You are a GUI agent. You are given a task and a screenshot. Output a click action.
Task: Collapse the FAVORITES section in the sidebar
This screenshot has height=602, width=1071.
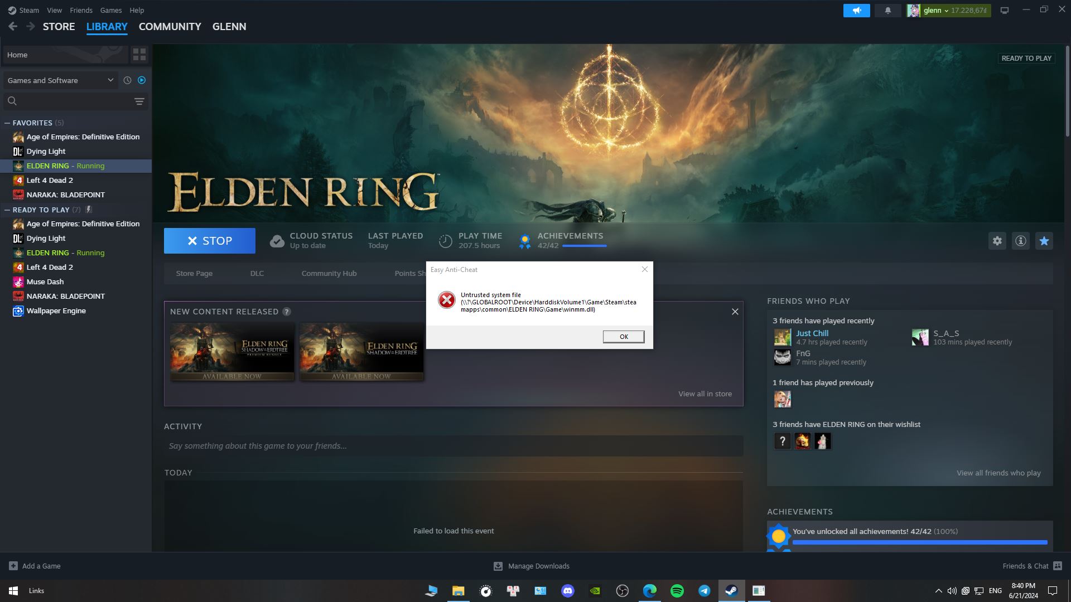pyautogui.click(x=7, y=123)
